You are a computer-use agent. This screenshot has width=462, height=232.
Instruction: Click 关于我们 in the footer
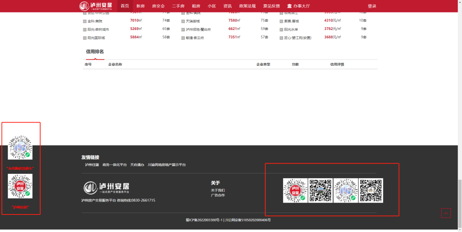[x=218, y=190]
